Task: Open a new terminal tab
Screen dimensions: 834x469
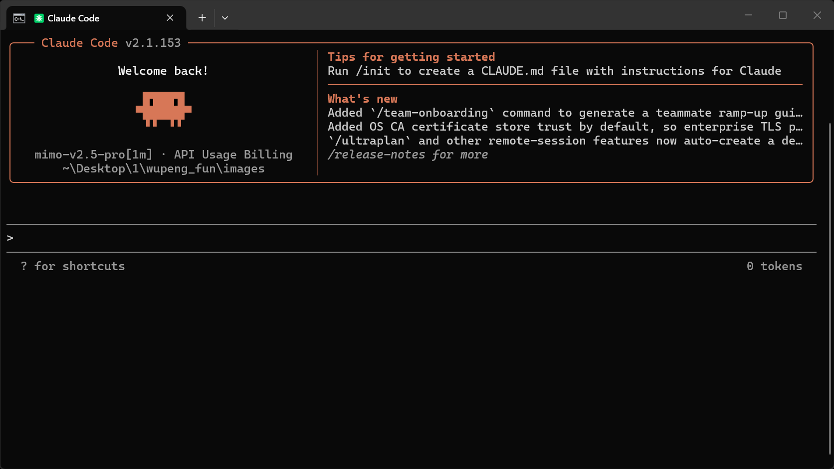Action: click(x=202, y=18)
